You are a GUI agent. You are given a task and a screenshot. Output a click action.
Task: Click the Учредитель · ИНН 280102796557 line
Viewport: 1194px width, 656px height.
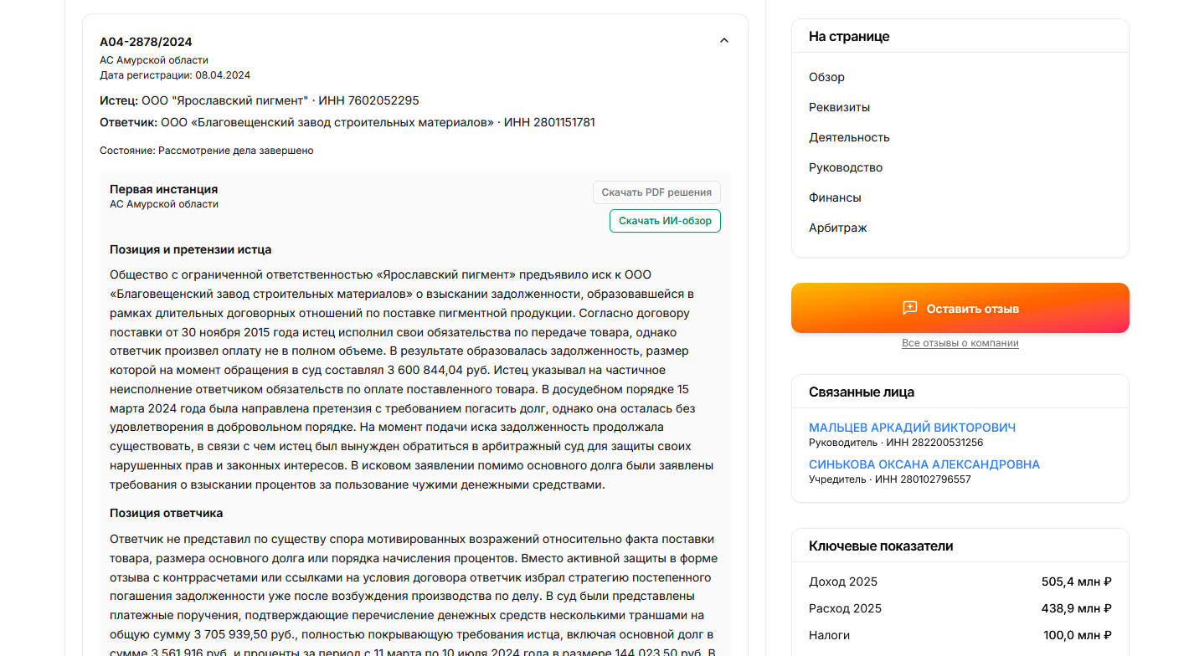pyautogui.click(x=890, y=479)
